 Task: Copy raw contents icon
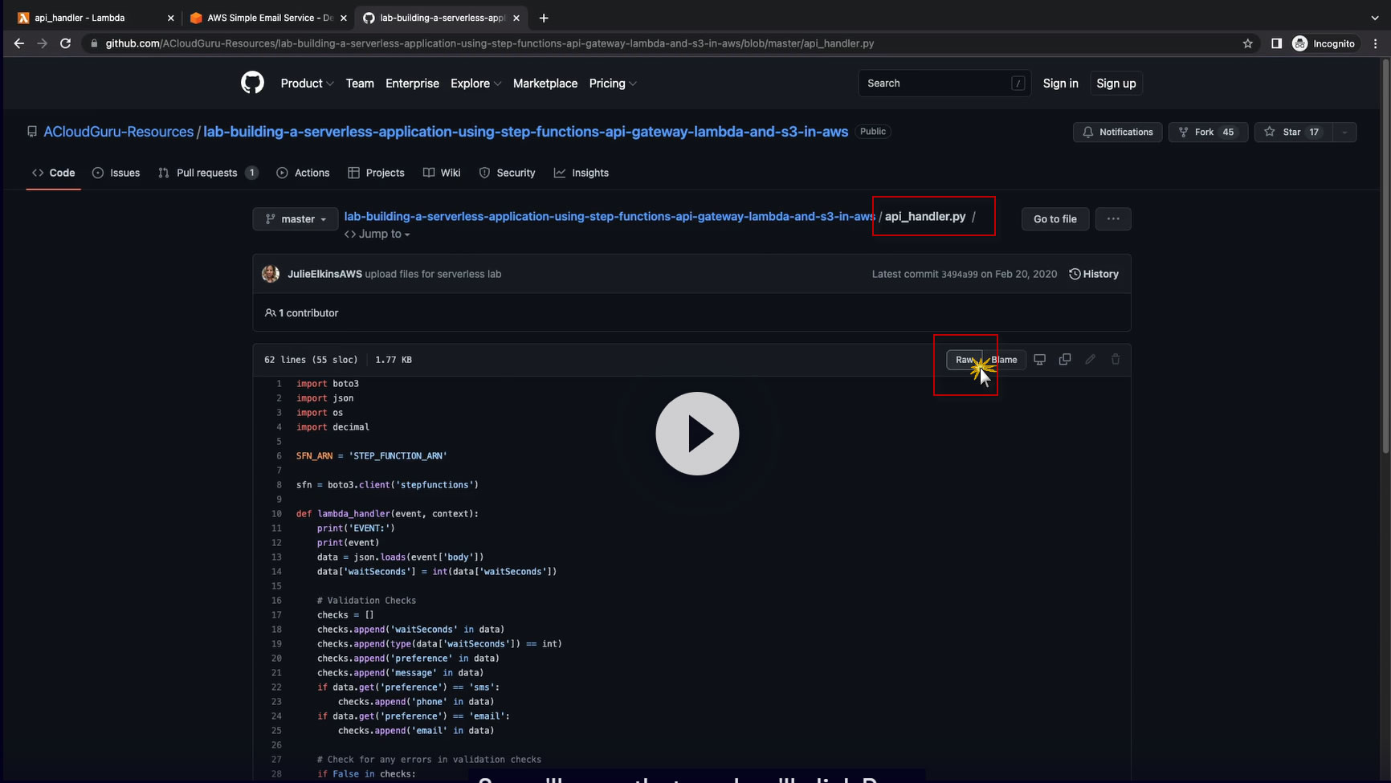pos(1065,360)
